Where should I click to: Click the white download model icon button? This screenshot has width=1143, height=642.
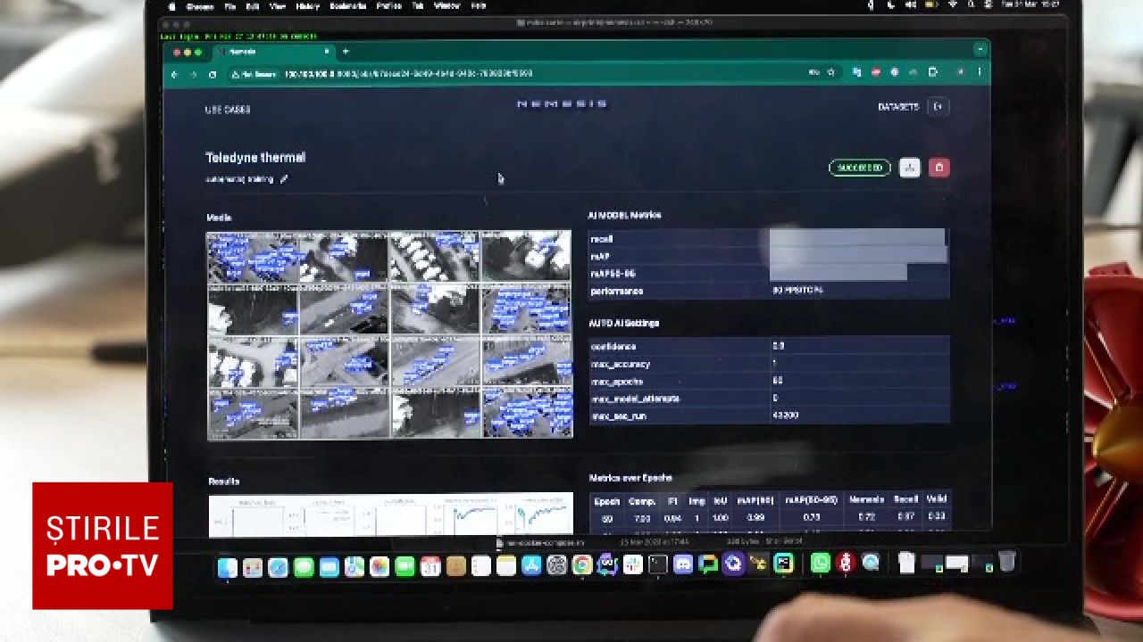(x=909, y=168)
